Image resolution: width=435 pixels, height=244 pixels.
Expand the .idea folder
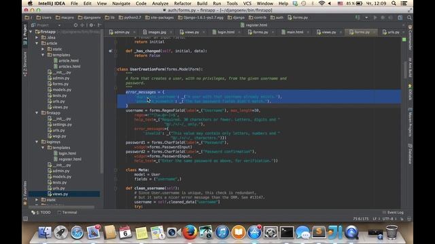pos(37,38)
